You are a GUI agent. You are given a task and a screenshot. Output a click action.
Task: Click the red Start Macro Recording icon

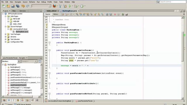coord(115,14)
